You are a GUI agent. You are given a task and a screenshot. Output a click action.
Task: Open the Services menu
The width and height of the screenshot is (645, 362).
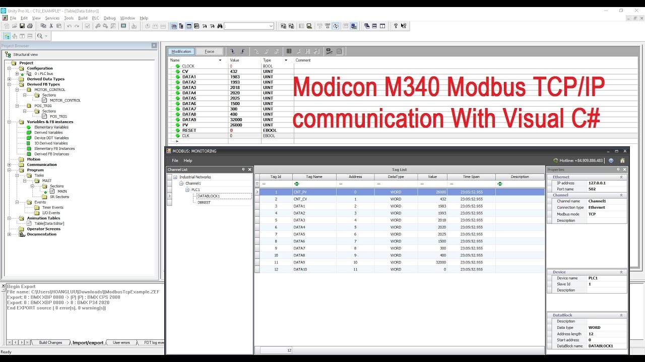pos(52,18)
